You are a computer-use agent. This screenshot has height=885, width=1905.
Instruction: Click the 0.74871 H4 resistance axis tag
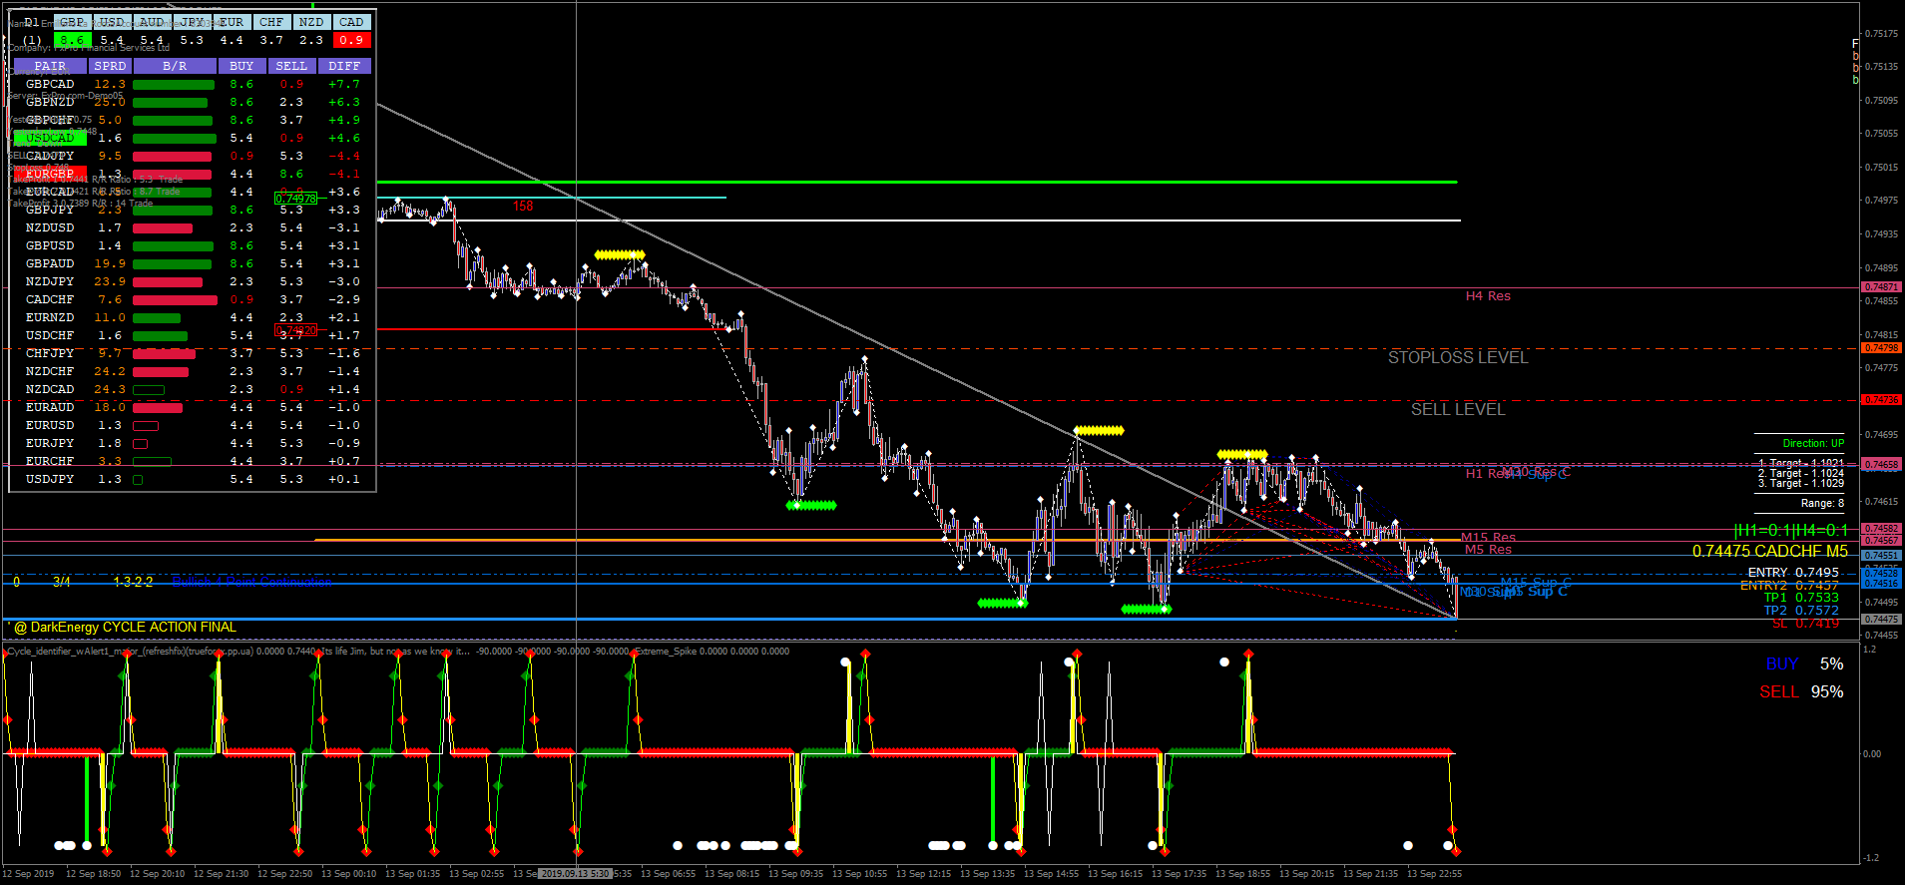click(1881, 287)
